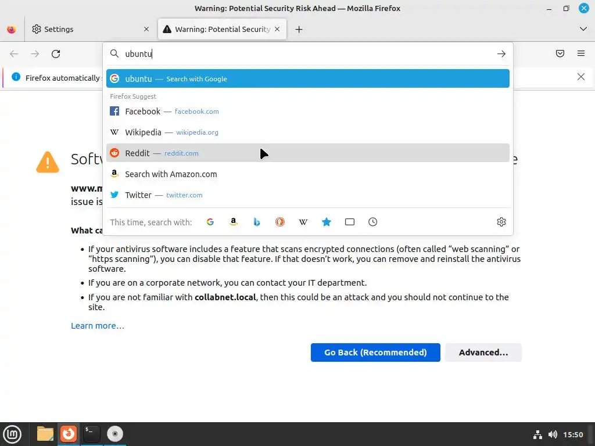Image resolution: width=595 pixels, height=446 pixels.
Task: Search open tabs with the tabs icon
Action: 349,222
